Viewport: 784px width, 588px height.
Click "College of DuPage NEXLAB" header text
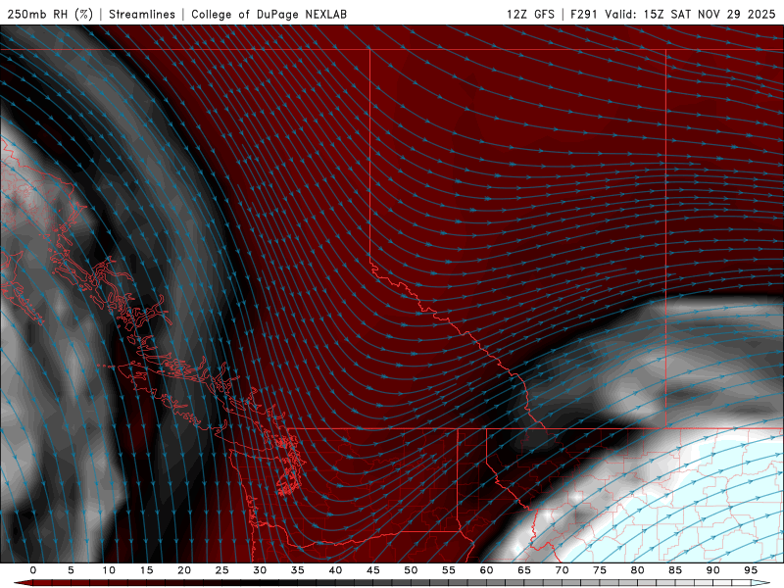tap(269, 14)
